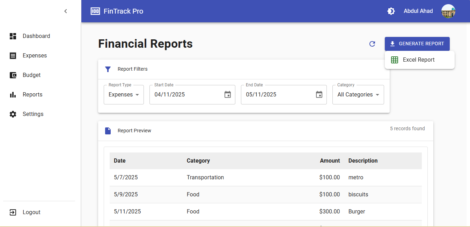Click the Financial Reports heading

[145, 44]
